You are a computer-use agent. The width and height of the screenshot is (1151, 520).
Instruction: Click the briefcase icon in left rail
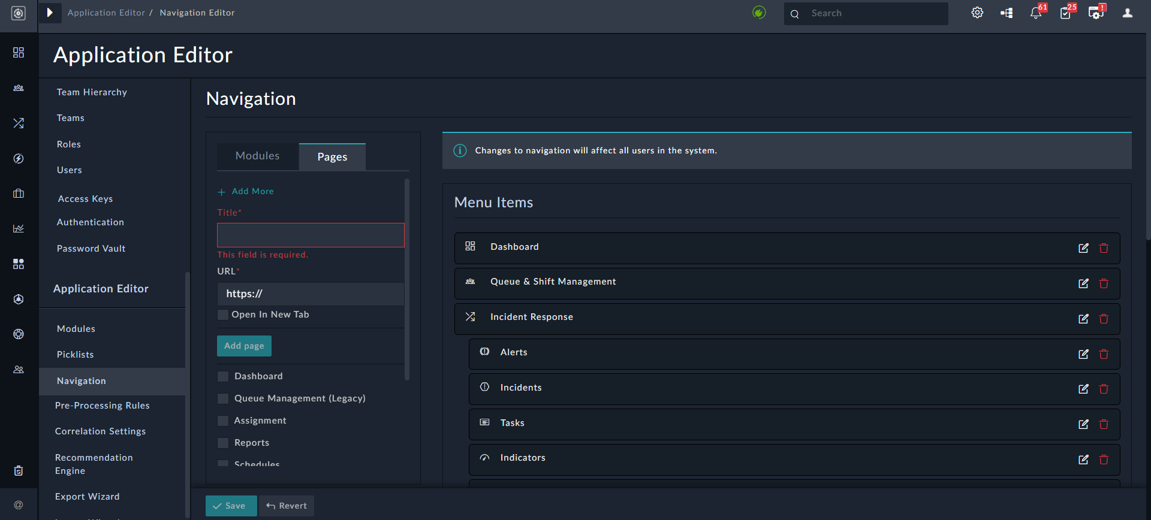[x=19, y=194]
